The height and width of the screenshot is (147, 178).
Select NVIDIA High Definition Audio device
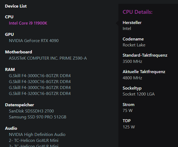37,135
